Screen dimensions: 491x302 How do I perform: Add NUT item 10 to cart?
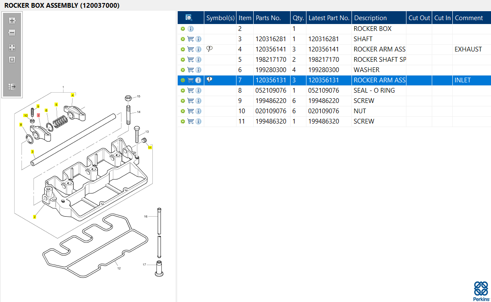191,111
